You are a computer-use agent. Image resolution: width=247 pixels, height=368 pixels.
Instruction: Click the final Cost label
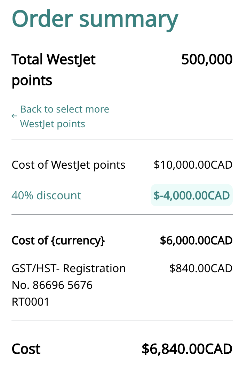click(26, 349)
